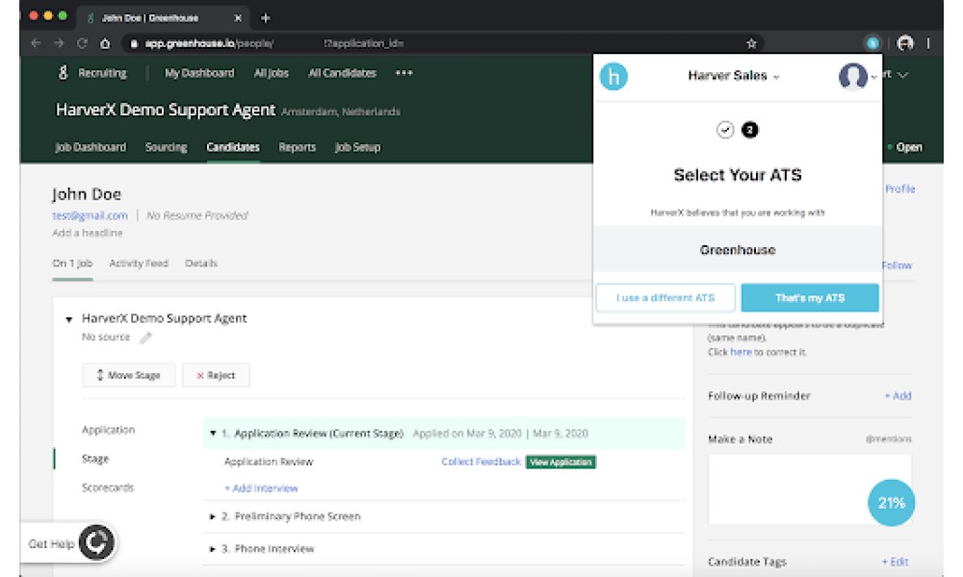Select the Application section in left sidebar

click(x=108, y=430)
